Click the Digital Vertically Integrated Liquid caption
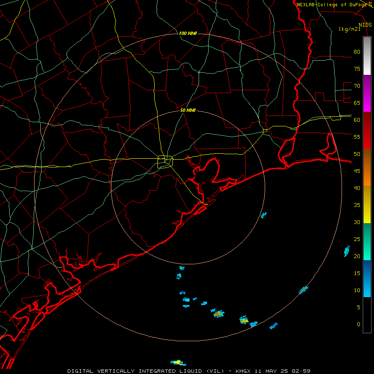Image resolution: width=374 pixels, height=374 pixels. 189,371
